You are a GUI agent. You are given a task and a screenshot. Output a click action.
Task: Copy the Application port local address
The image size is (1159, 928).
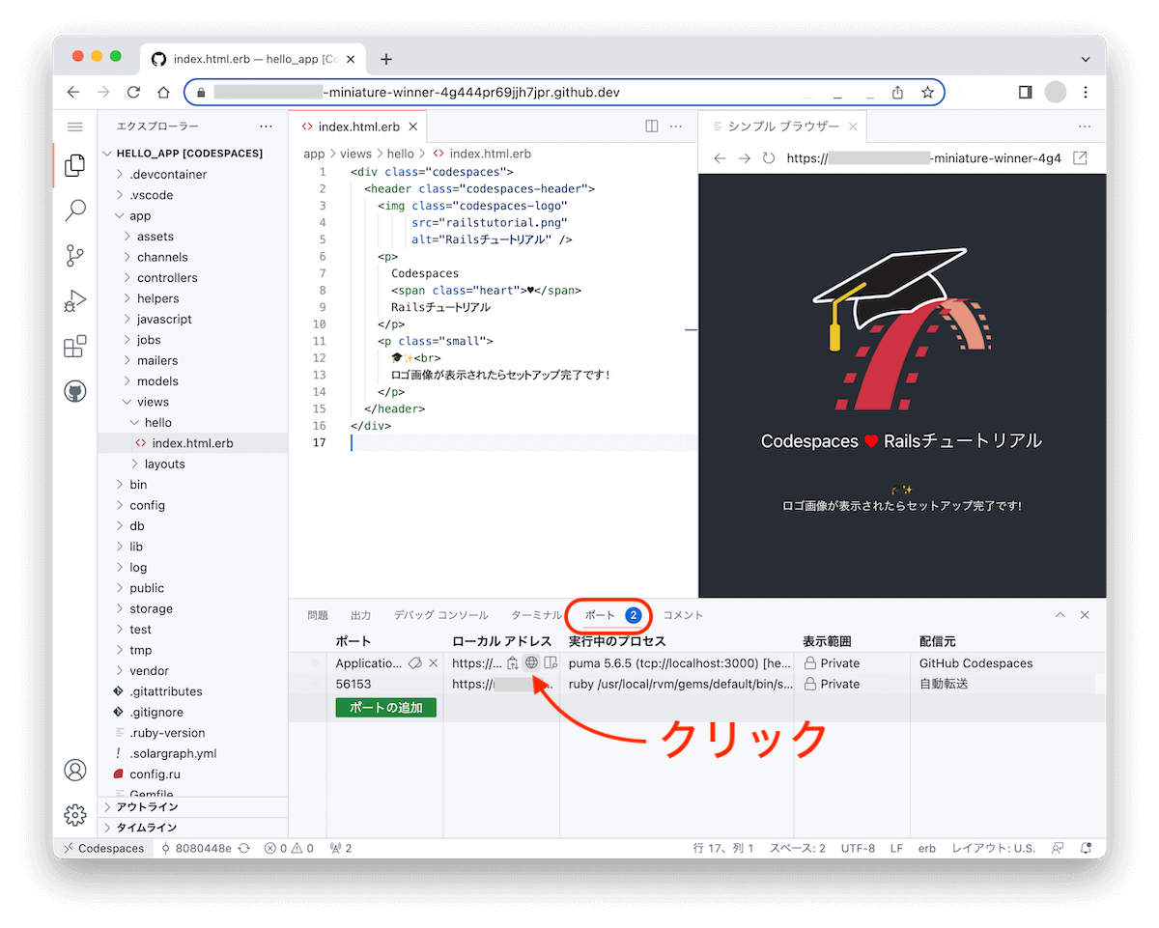[x=513, y=663]
